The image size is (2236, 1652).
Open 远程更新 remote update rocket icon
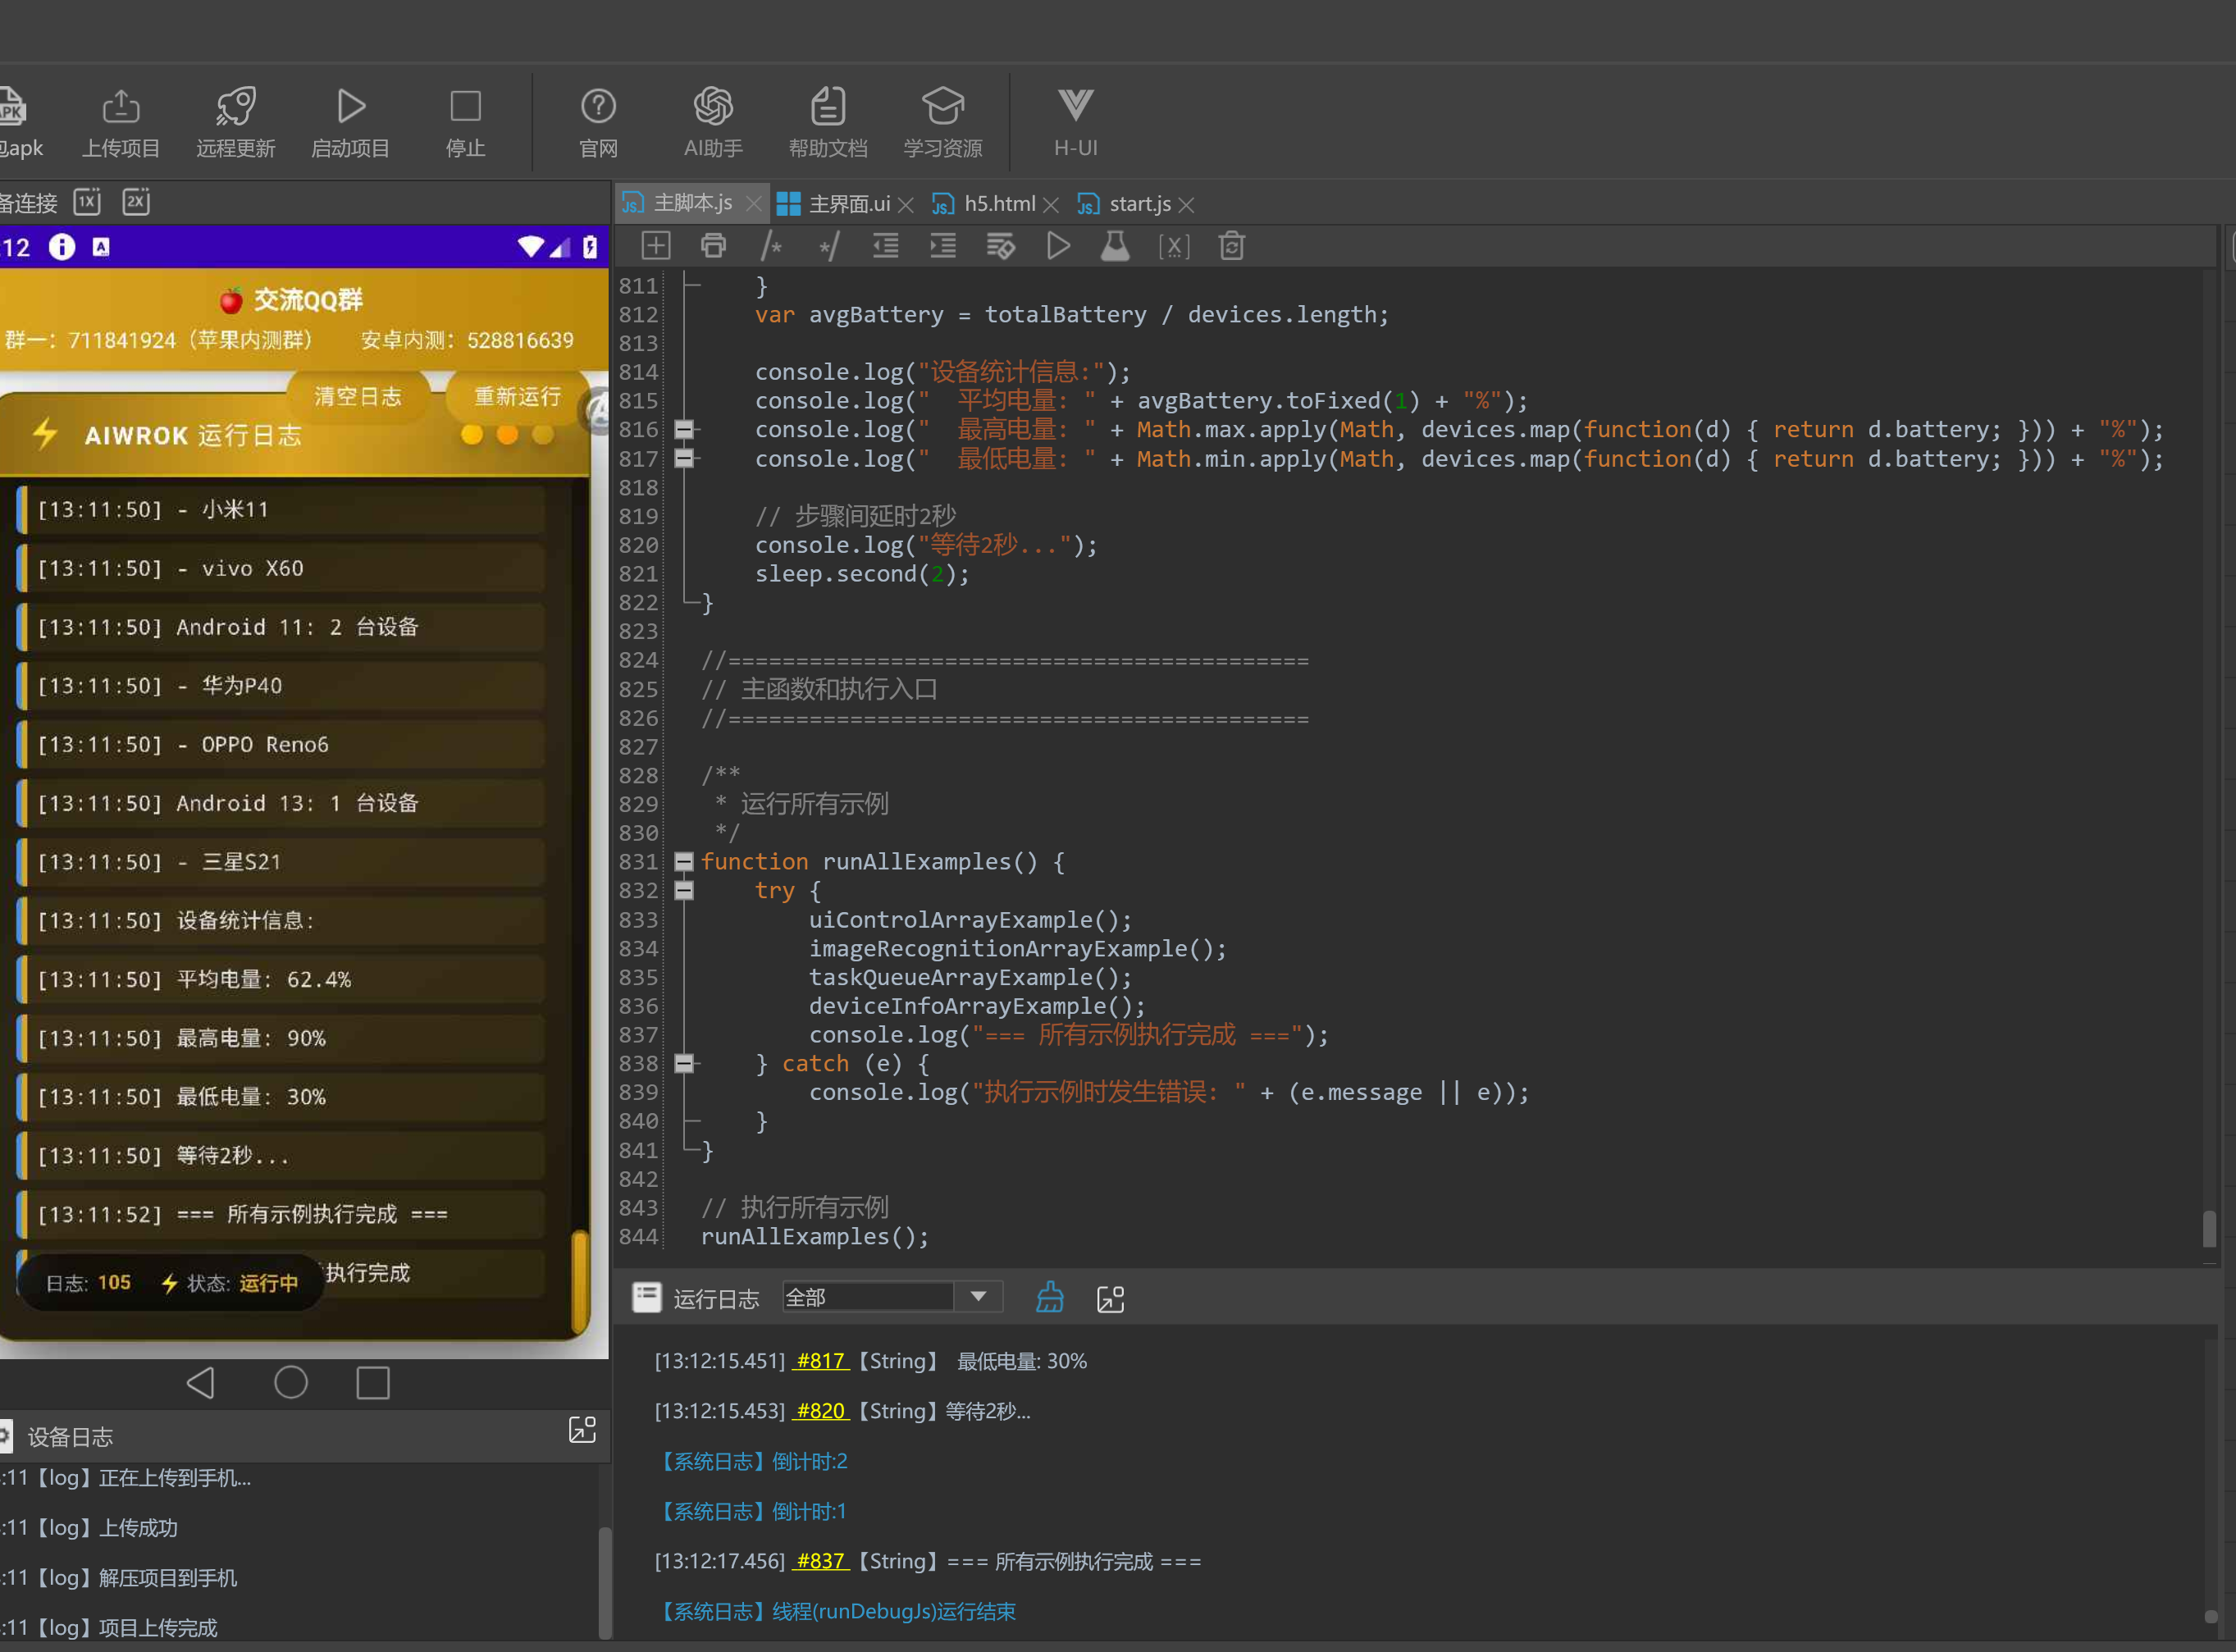236,122
